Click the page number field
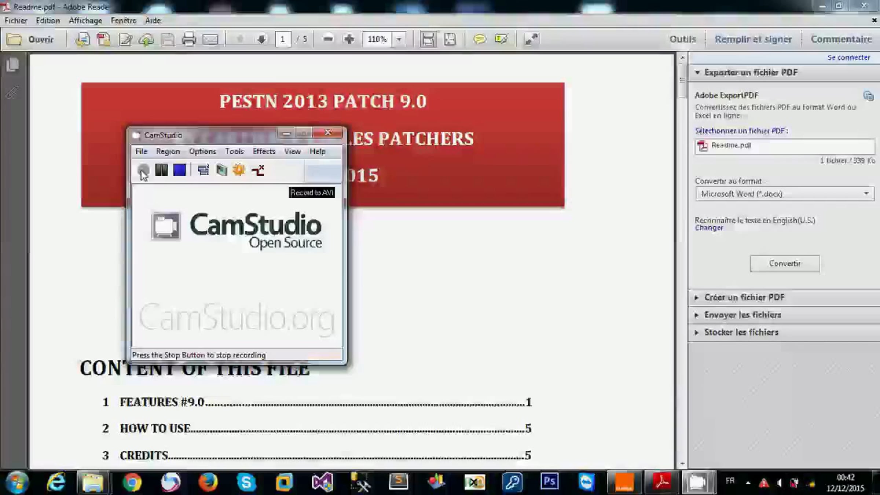Screen dimensions: 880x495 [283, 39]
